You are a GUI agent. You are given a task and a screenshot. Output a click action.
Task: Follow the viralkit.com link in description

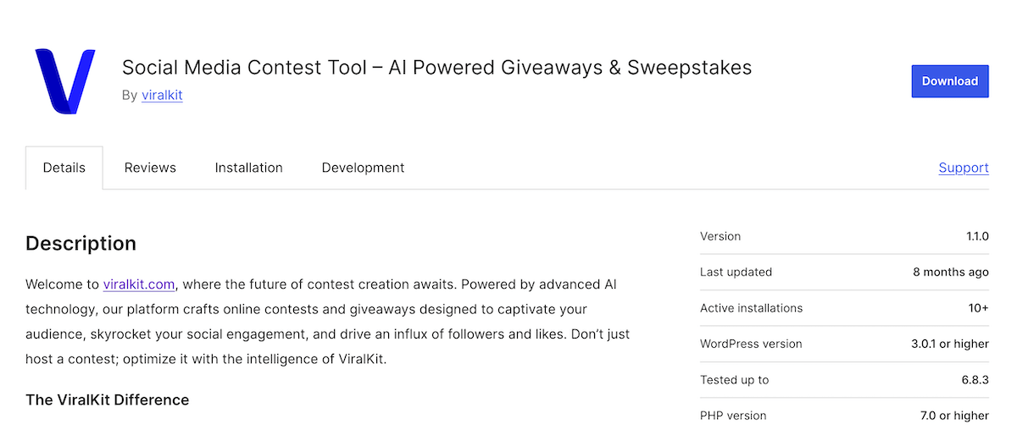point(139,284)
